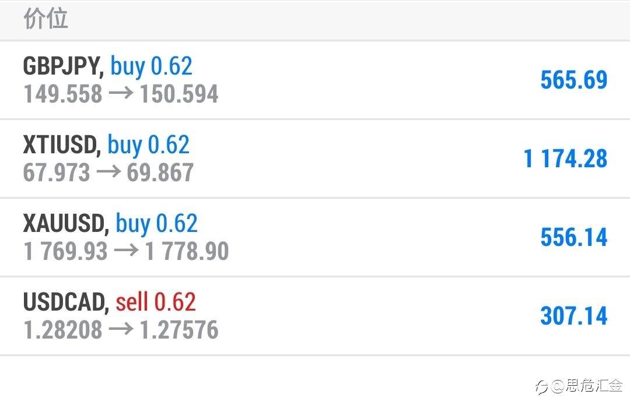Viewport: 630px width, 412px height.
Task: Click the 307.14 profit value
Action: 574,316
